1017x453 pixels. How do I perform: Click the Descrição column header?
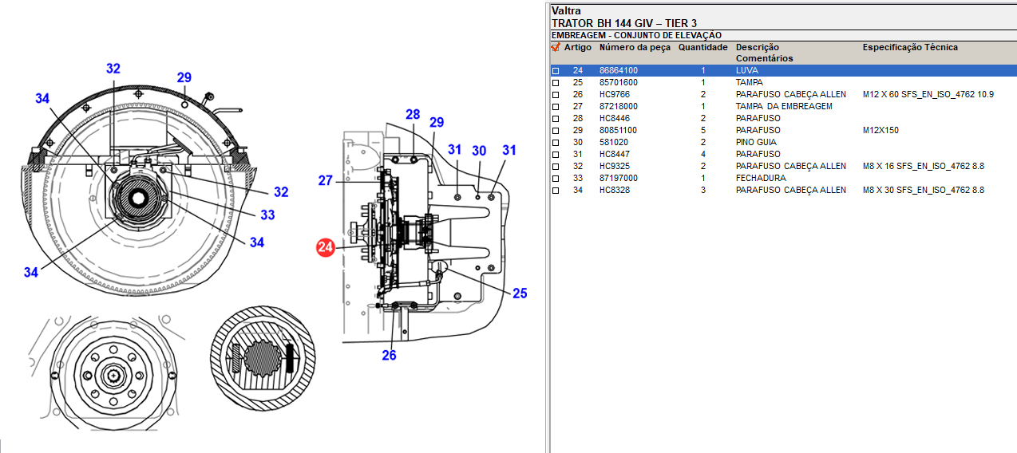click(758, 48)
